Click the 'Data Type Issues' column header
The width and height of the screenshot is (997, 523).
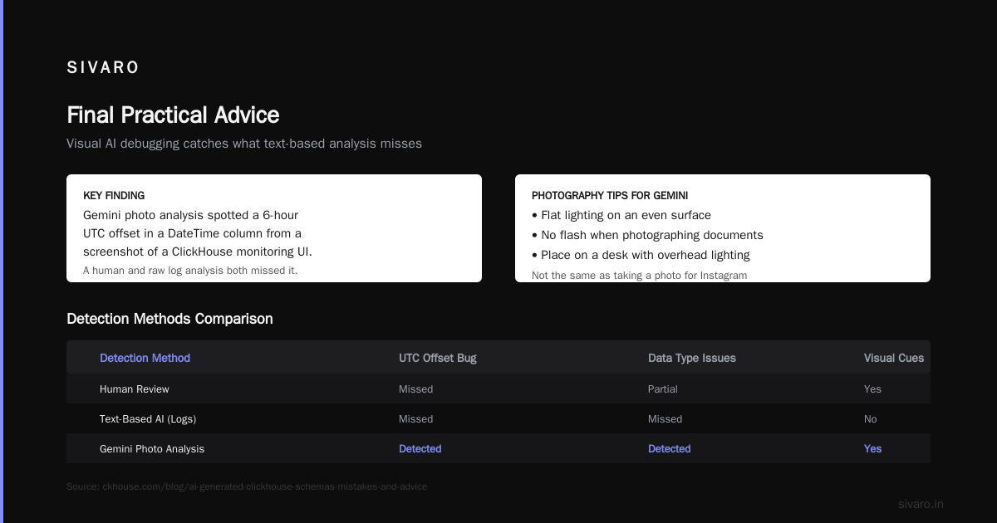coord(692,358)
